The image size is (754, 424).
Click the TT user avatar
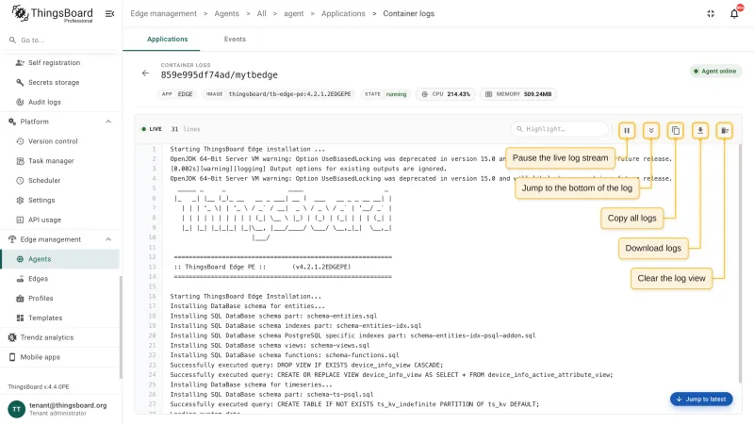click(16, 409)
